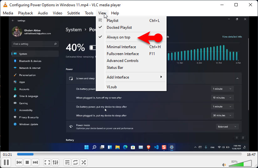Toggle random shuffle playback
258x168 pixels.
pyautogui.click(x=84, y=162)
